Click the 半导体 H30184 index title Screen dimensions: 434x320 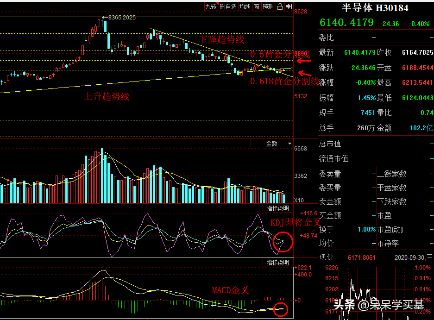click(375, 8)
